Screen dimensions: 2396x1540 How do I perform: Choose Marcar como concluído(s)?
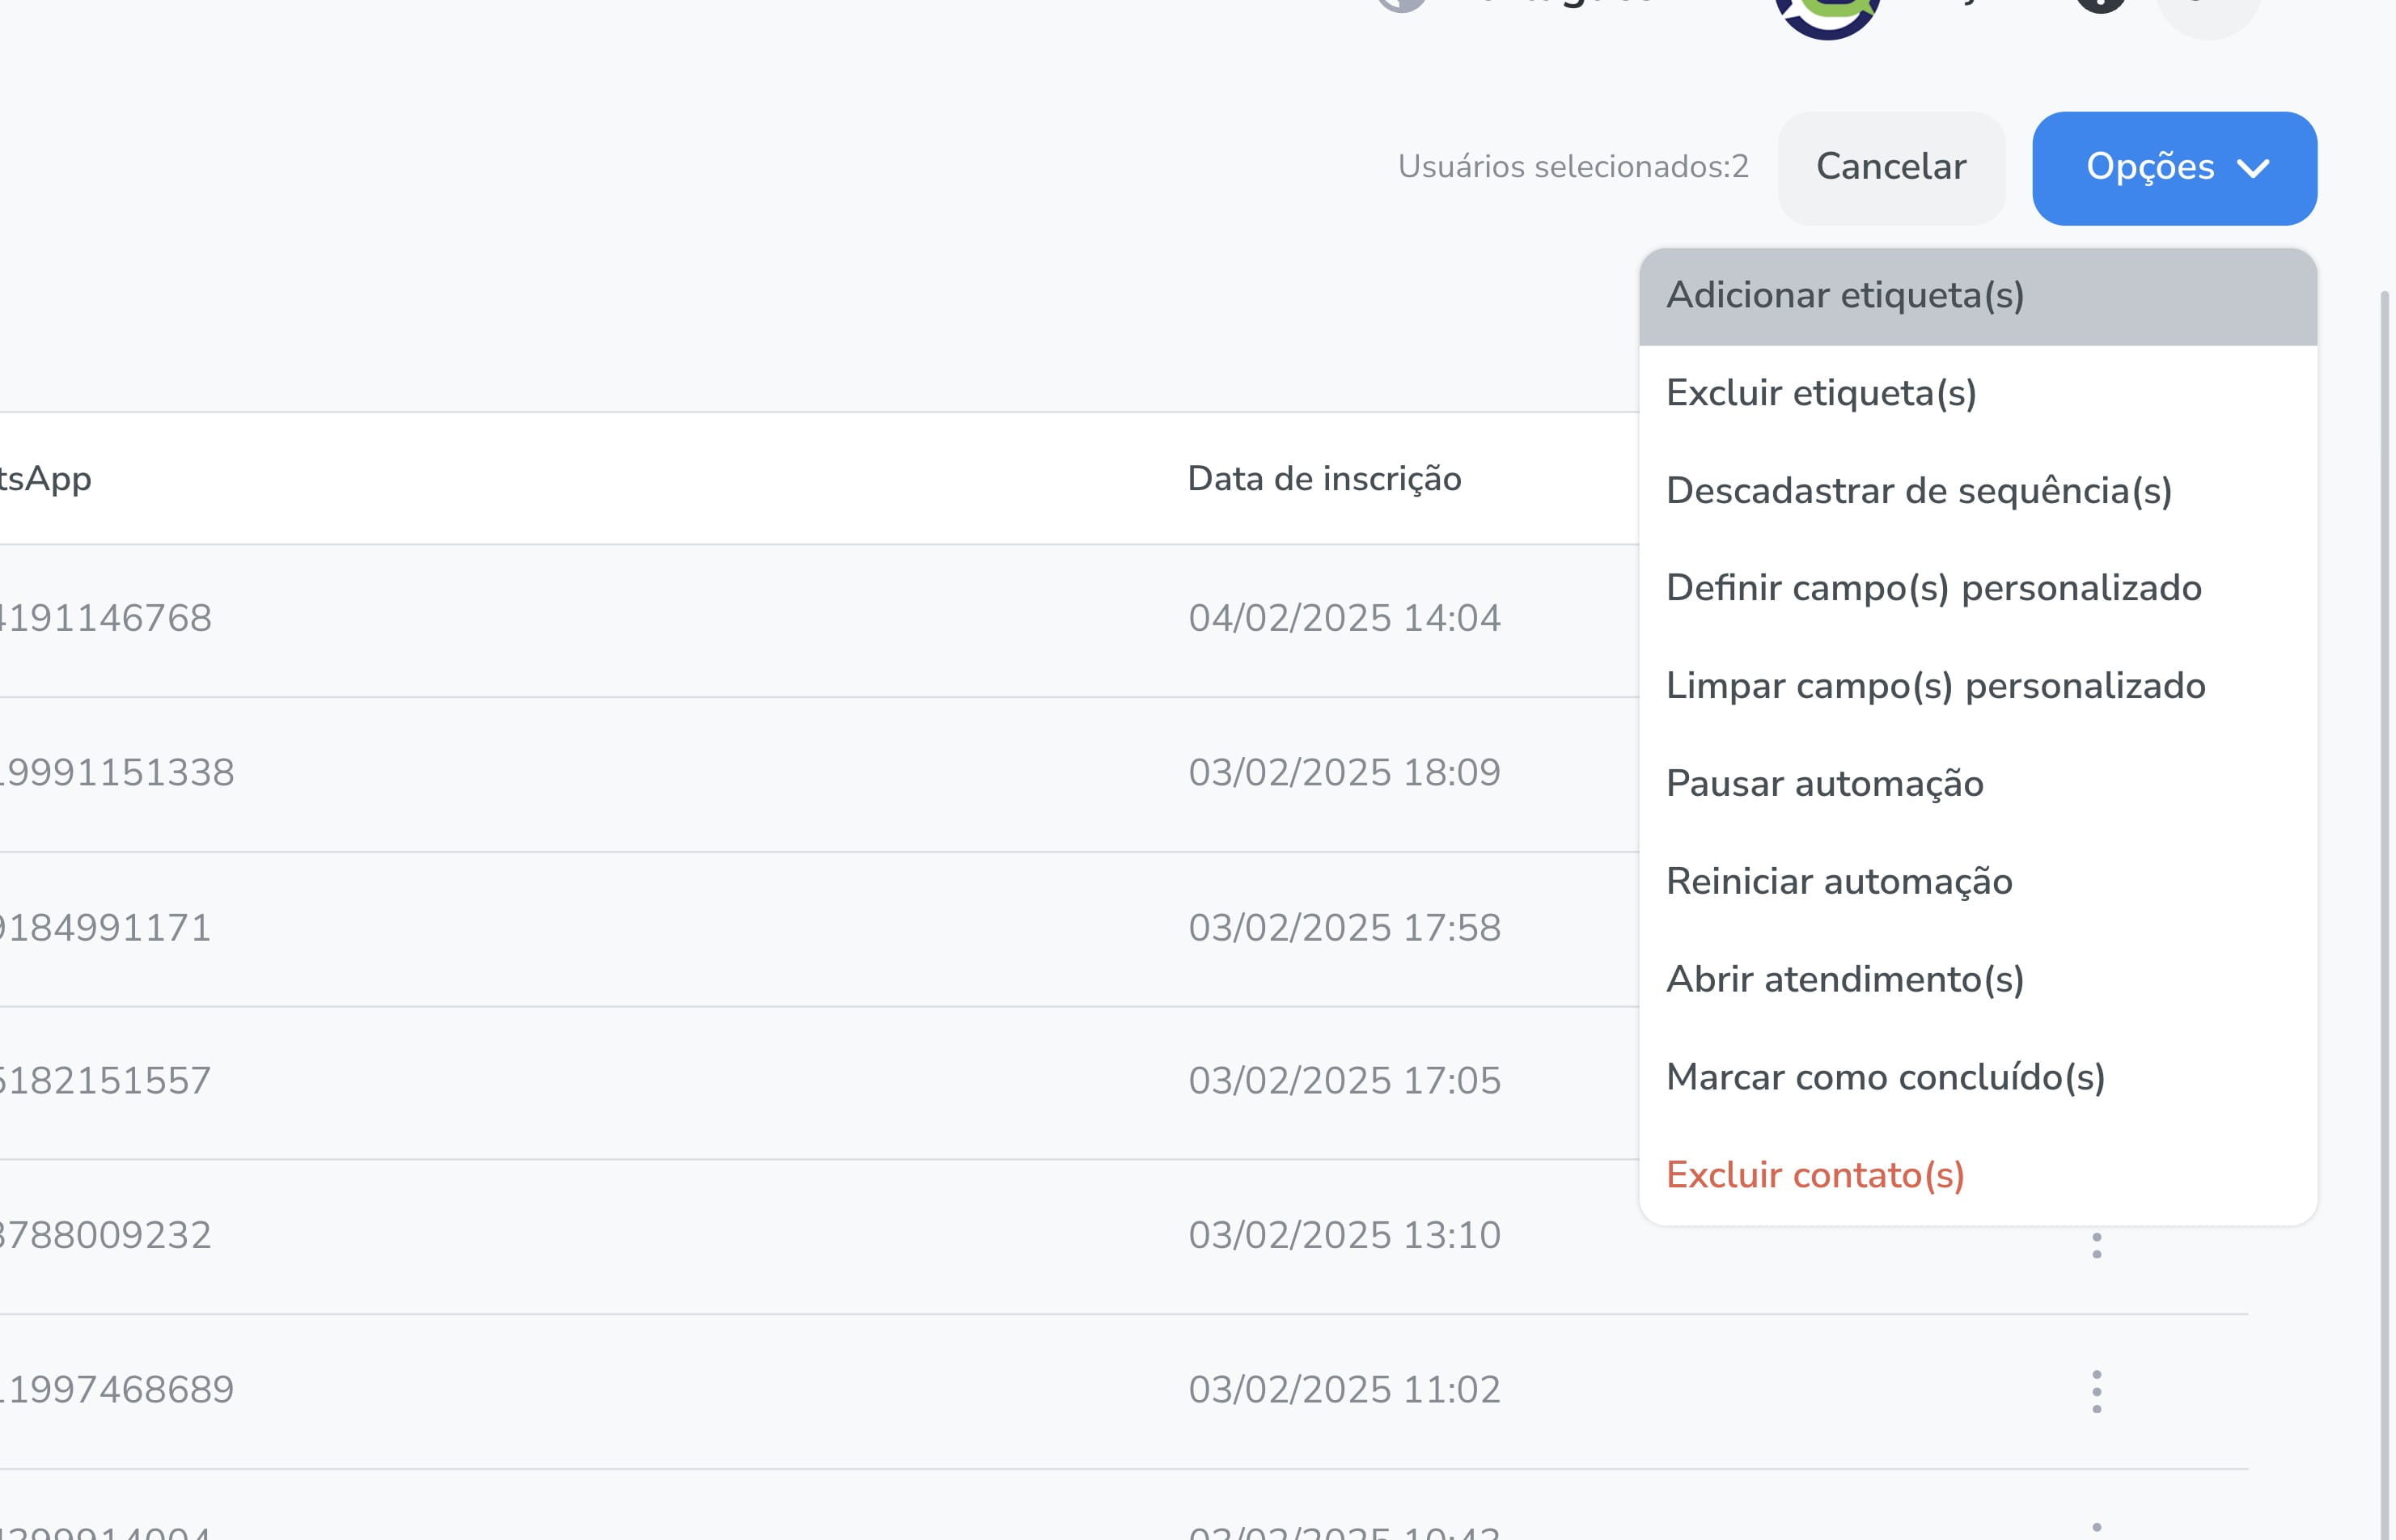click(x=1978, y=1077)
